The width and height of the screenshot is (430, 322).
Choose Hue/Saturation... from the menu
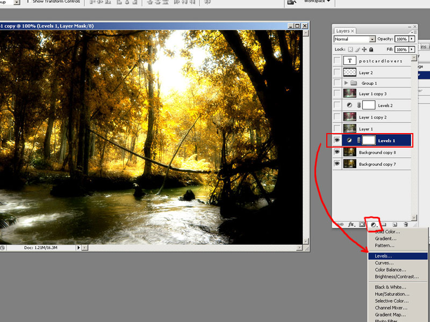[x=398, y=294]
